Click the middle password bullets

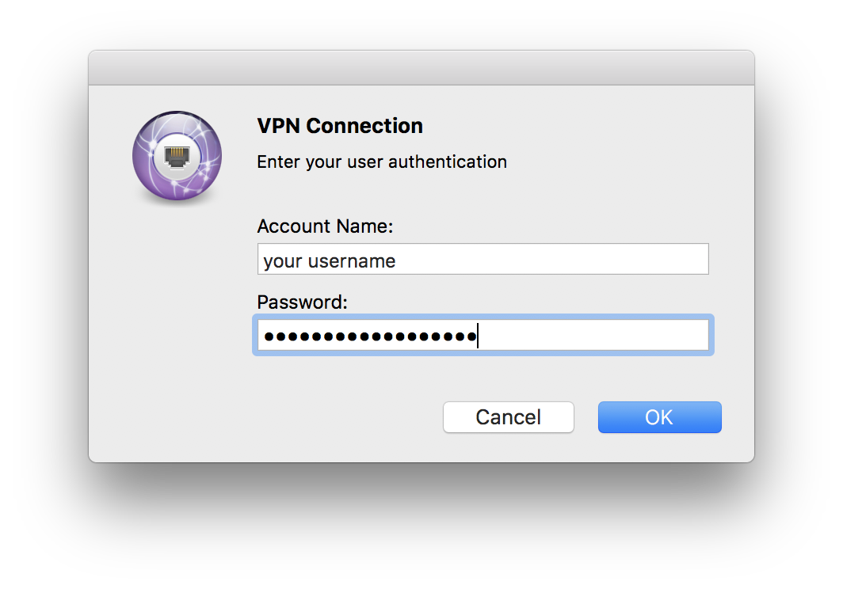(x=370, y=336)
